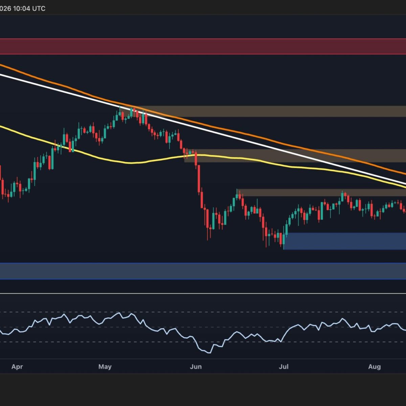Click the Jun label on time axis
406x406 pixels.
click(x=196, y=367)
